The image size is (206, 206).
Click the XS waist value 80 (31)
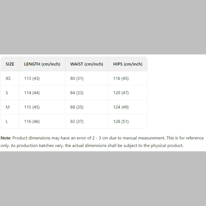[77, 79]
